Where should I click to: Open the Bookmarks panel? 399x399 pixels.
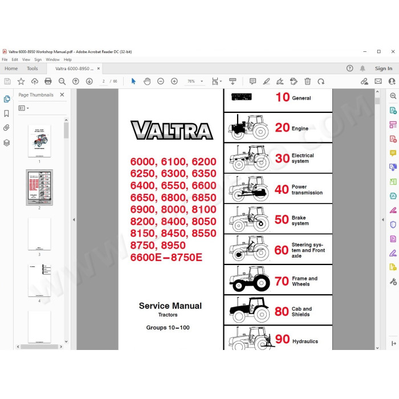7,113
